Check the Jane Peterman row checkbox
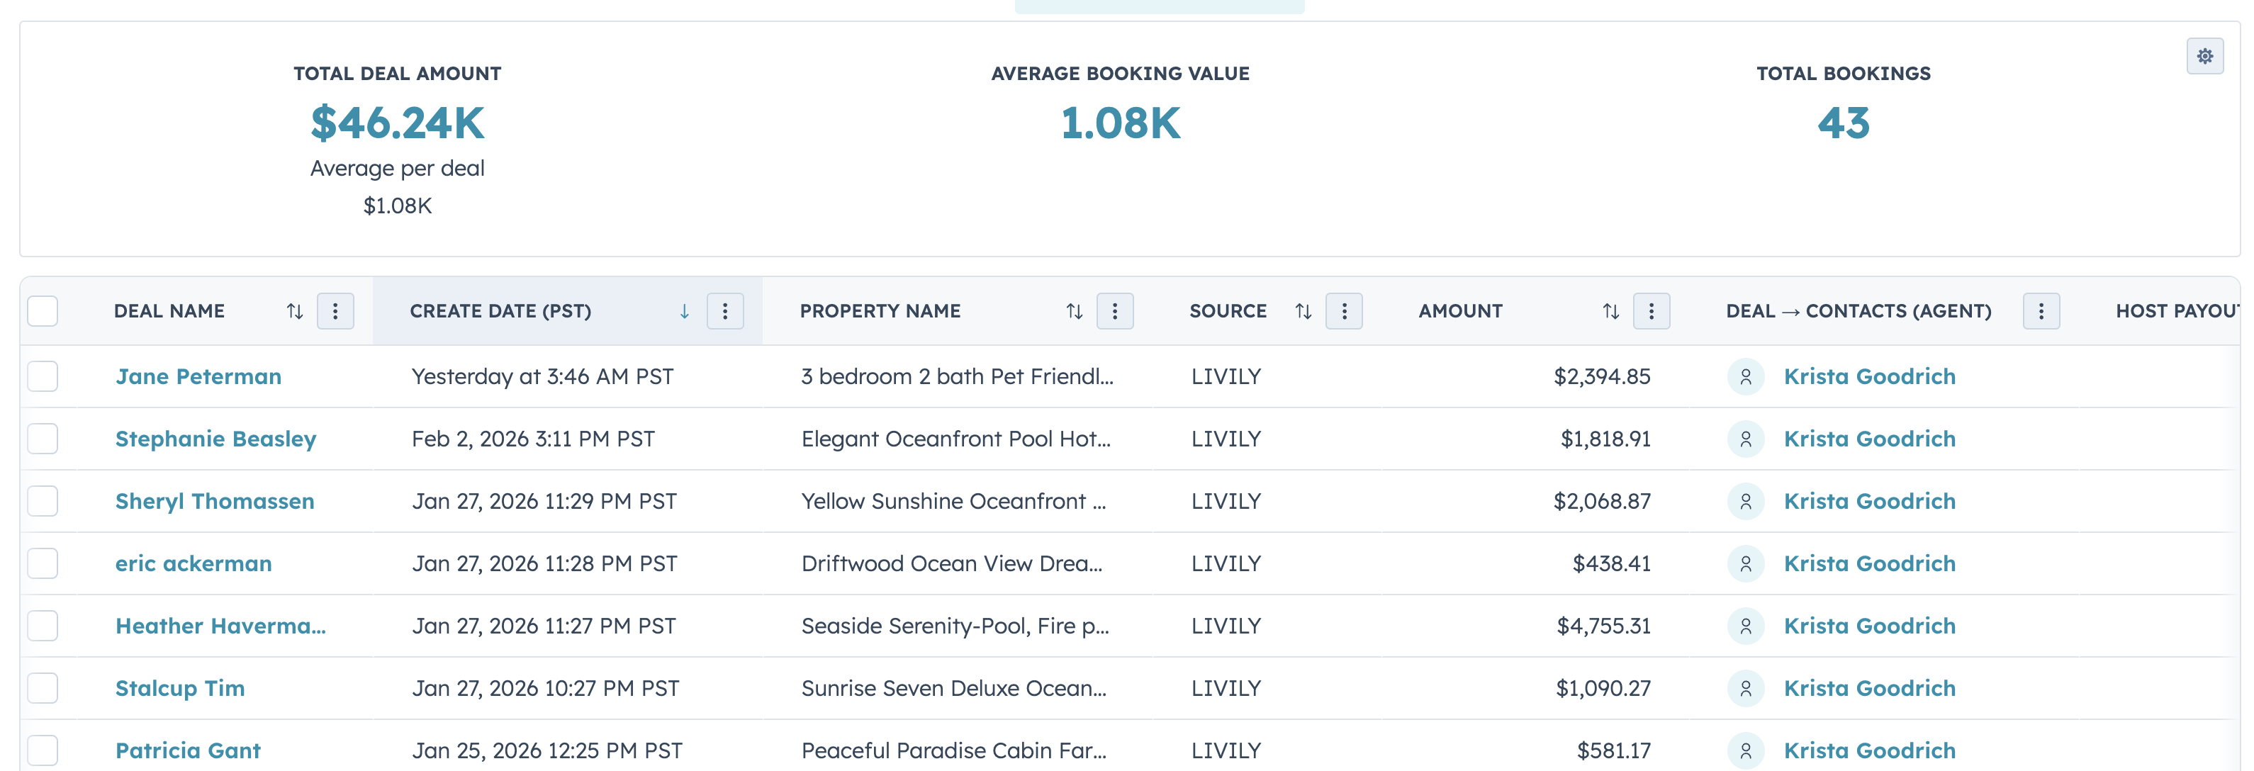Image resolution: width=2254 pixels, height=771 pixels. click(43, 377)
